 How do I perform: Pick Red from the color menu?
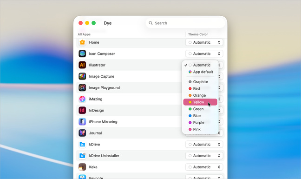(200, 88)
